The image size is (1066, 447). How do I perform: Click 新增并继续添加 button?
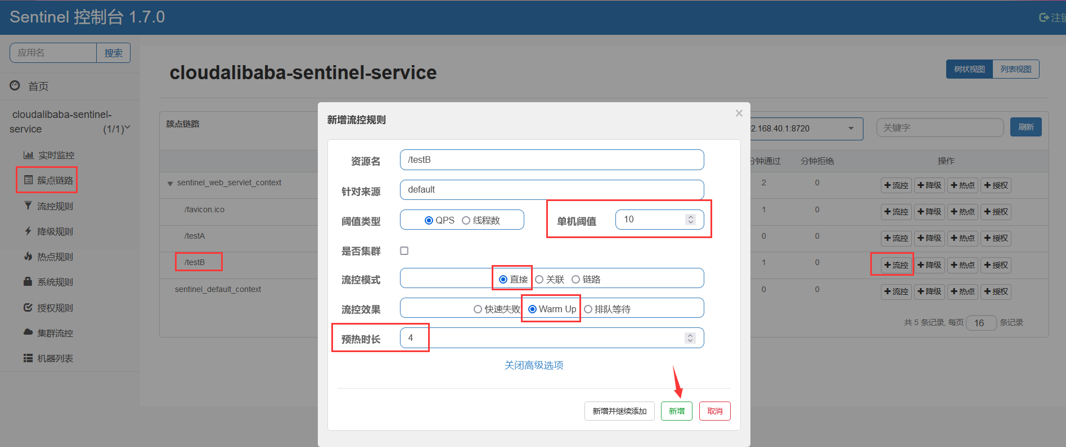[619, 411]
